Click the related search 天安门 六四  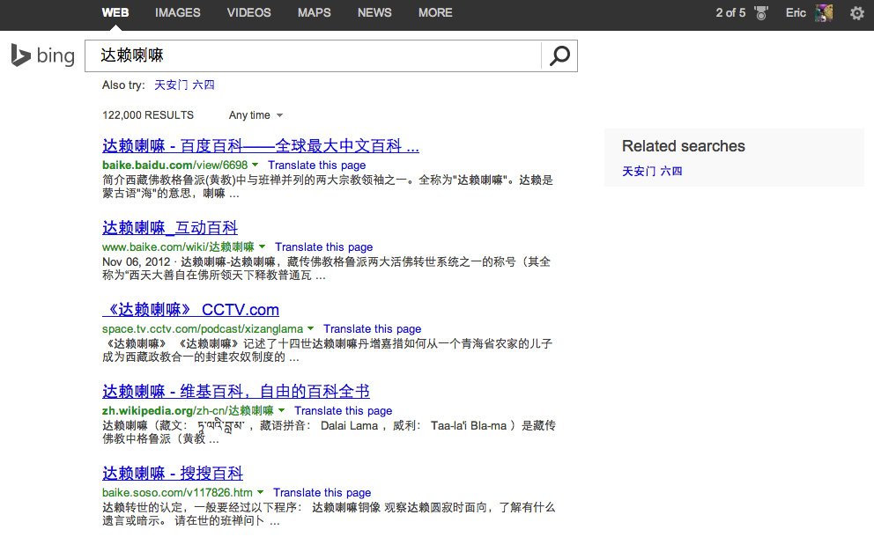click(652, 171)
